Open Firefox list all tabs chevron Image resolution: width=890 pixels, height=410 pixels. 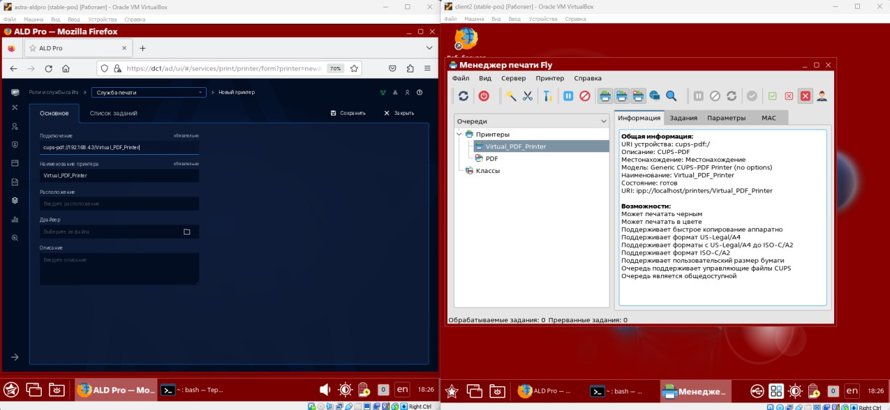pyautogui.click(x=430, y=48)
